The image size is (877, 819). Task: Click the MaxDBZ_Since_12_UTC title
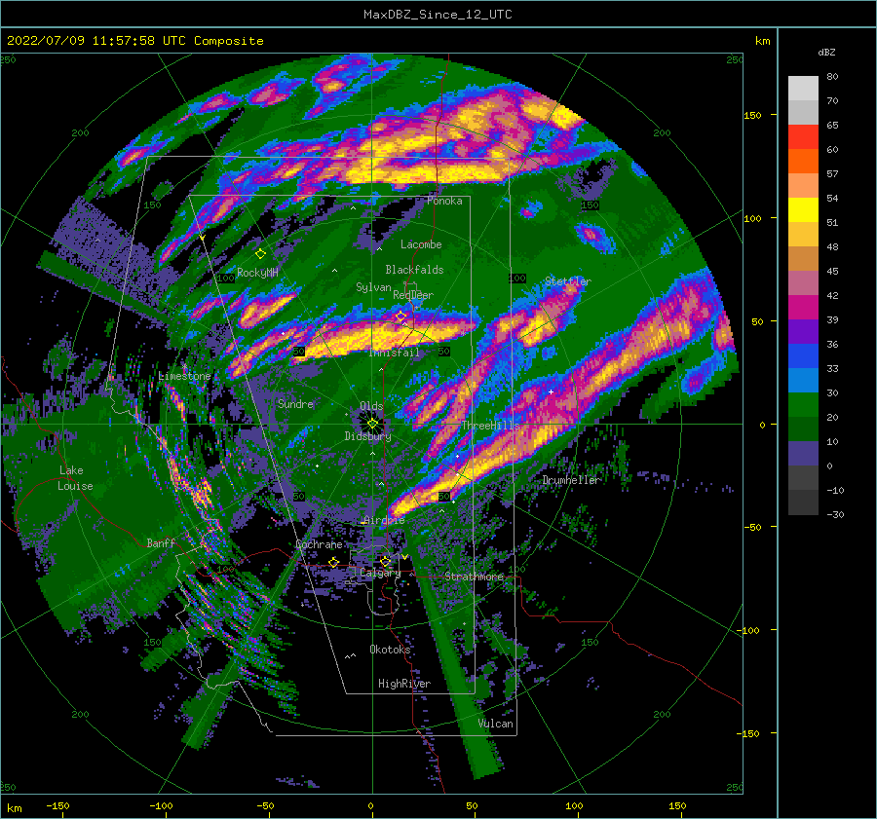click(x=438, y=15)
